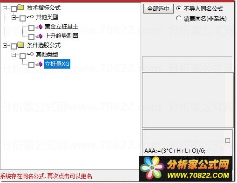The width and height of the screenshot is (237, 183).
Task: Tick the 上升趋势副图 formula checkbox
Action: pos(32,37)
